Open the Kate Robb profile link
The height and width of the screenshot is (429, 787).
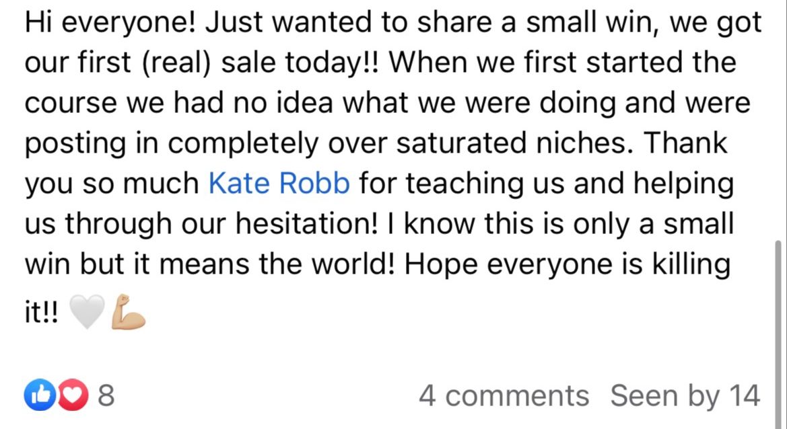pos(279,183)
